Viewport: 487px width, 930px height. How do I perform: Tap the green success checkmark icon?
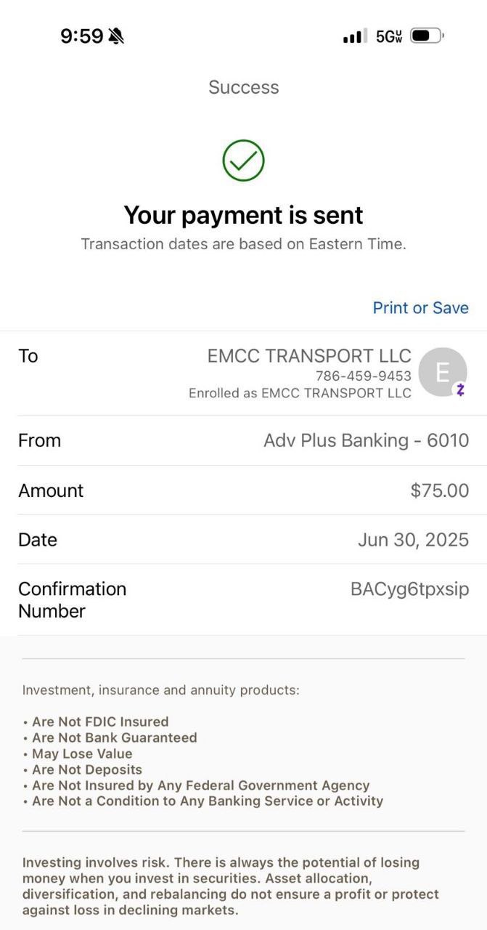pyautogui.click(x=243, y=161)
